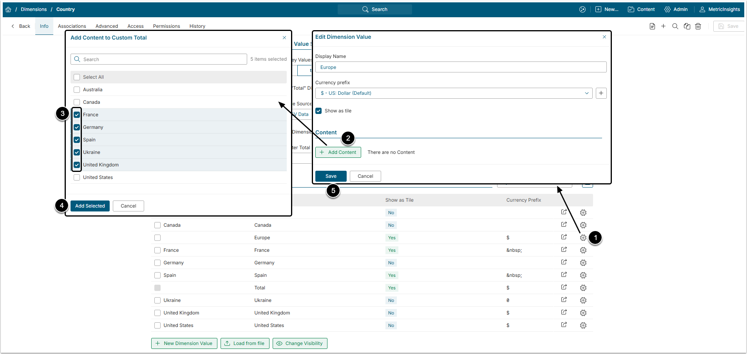Toggle the Show as tile checkbox
747x354 pixels.
pos(319,111)
